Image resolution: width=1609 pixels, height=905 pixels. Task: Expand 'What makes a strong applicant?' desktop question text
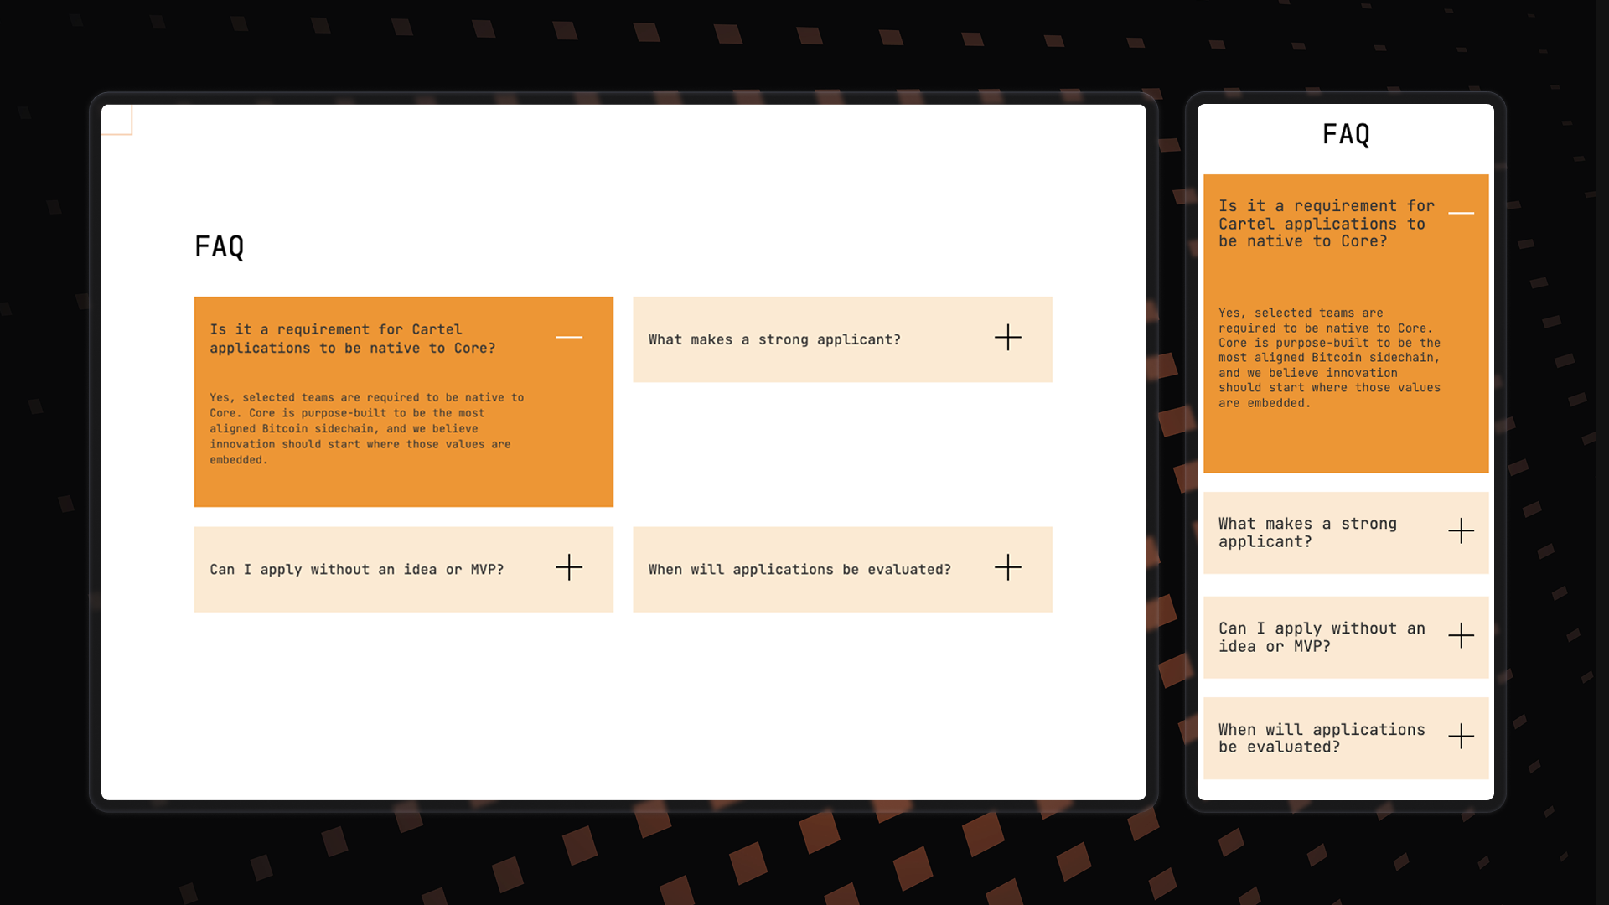pos(773,339)
